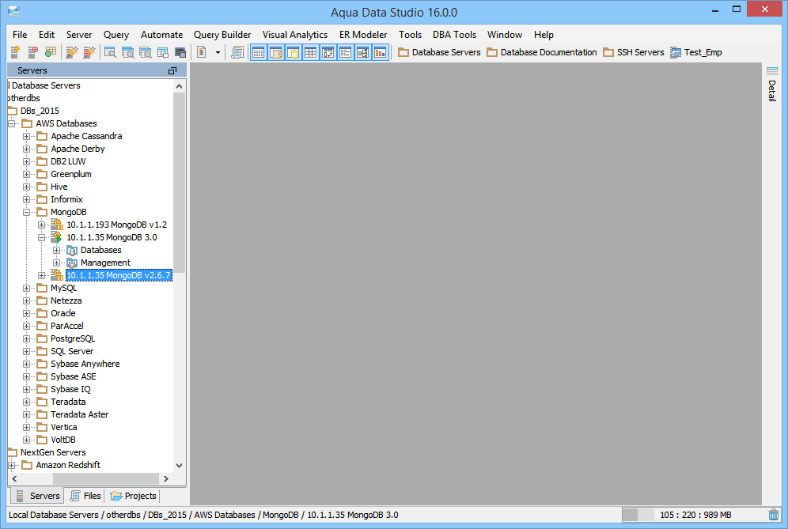This screenshot has width=788, height=529.
Task: Click the Delete Server icon with minus
Action: pos(32,51)
